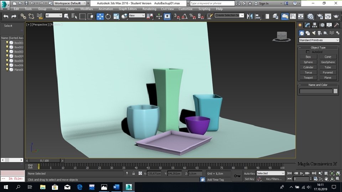Click the Undo arrow in main toolbar
The height and width of the screenshot is (192, 342).
click(x=6, y=16)
